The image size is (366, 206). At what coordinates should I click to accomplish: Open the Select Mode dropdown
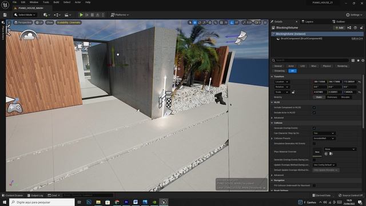25,15
